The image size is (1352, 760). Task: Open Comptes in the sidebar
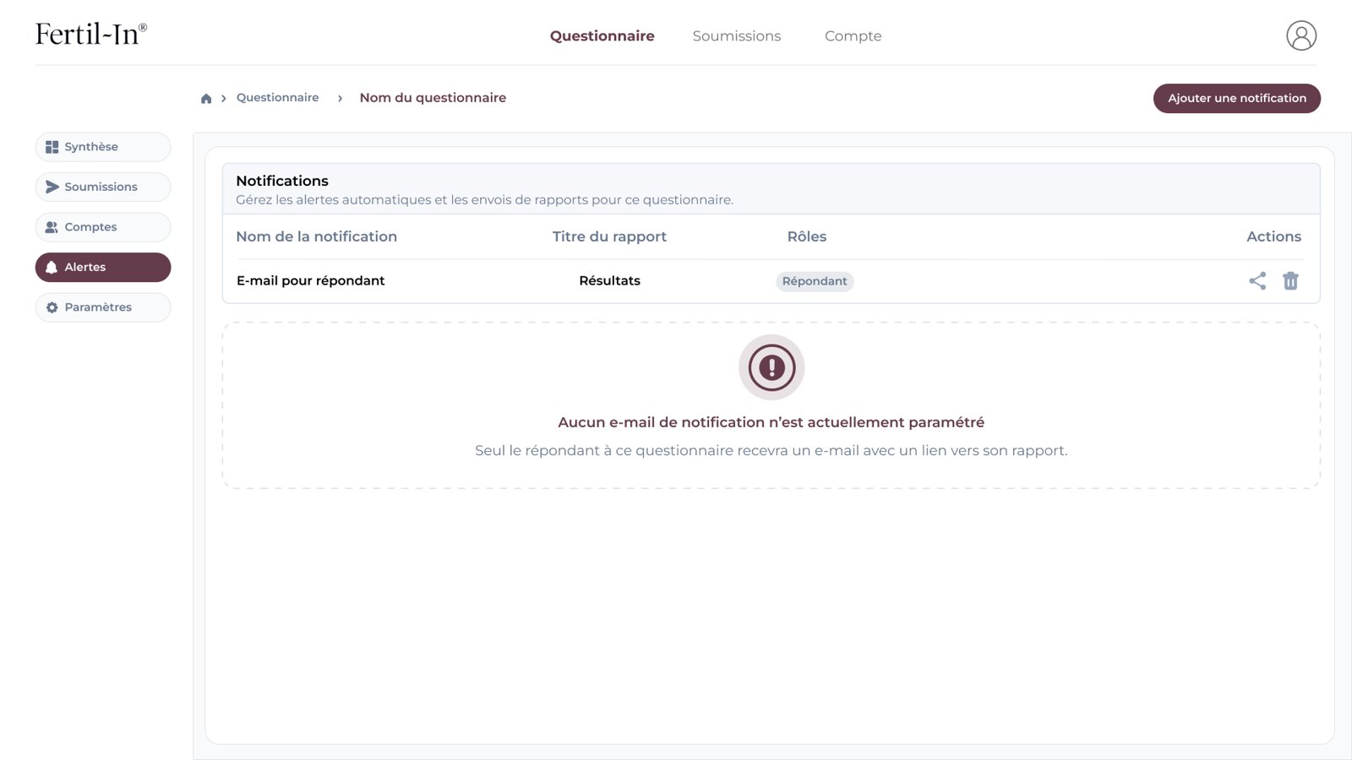click(x=103, y=227)
